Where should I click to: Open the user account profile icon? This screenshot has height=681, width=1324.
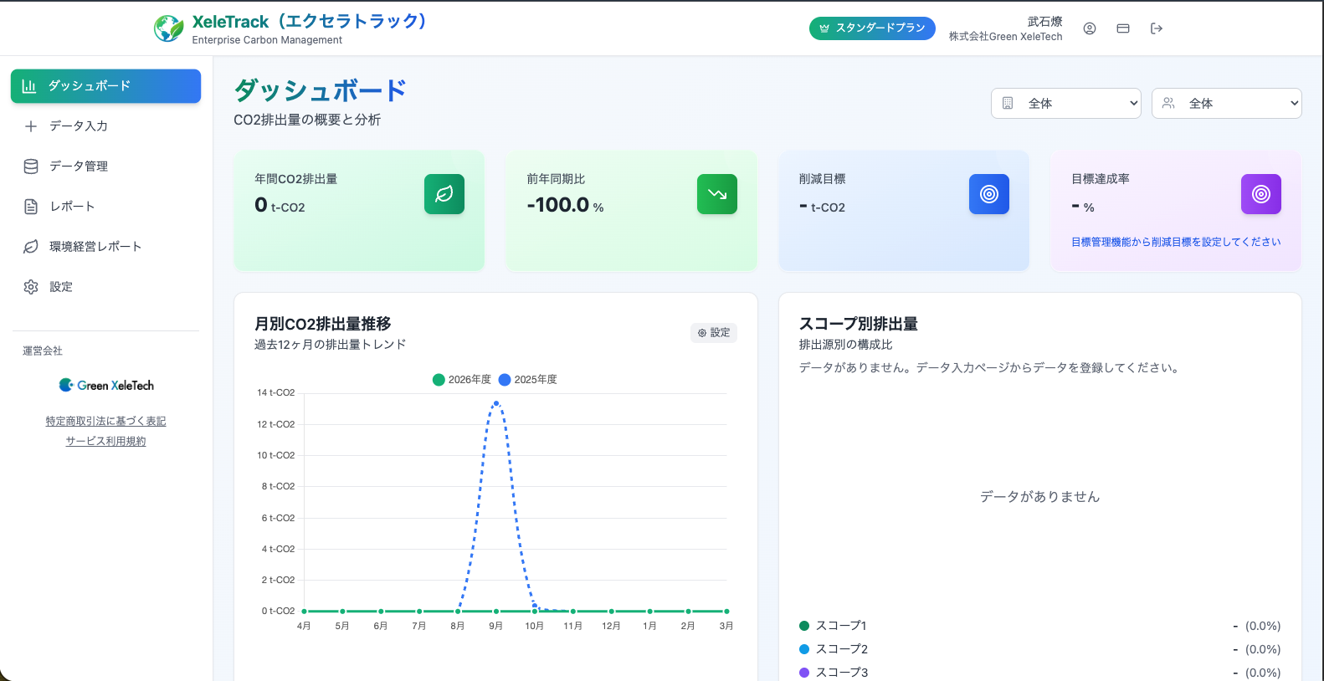coord(1090,28)
